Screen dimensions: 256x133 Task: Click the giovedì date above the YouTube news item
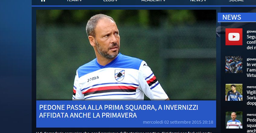[x=251, y=31]
